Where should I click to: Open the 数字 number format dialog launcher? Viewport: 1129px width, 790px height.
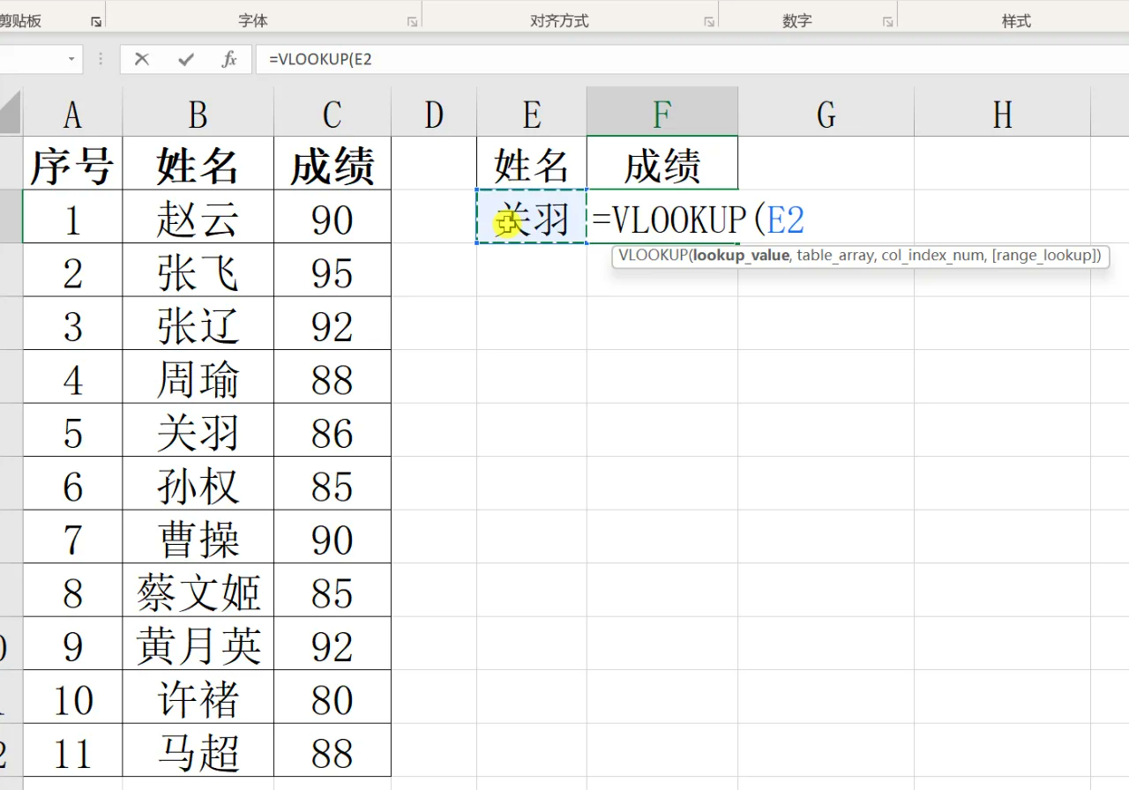point(887,21)
